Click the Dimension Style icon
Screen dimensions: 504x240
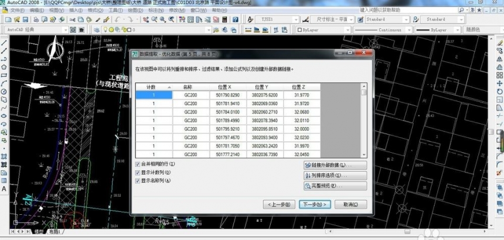(305, 19)
